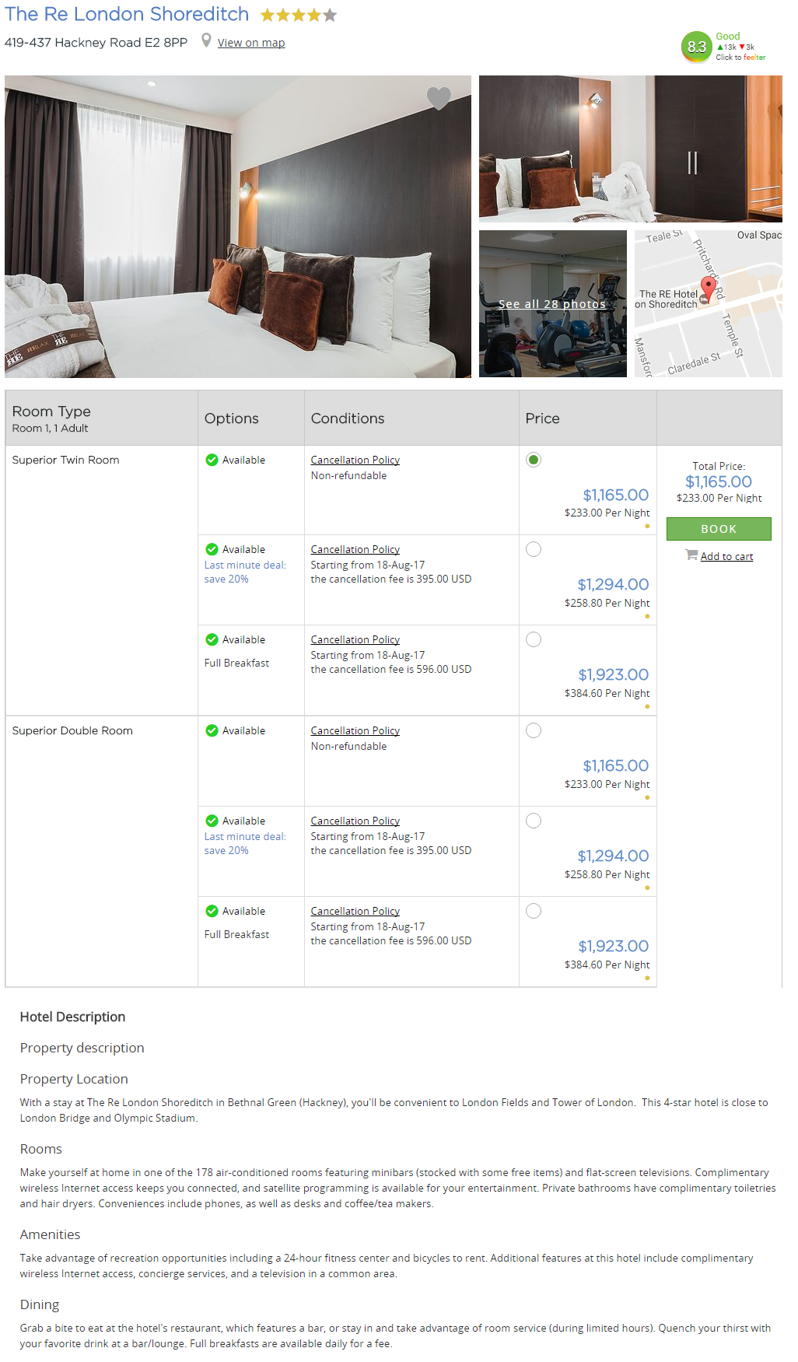Click Last minute deal save 20% in Double Room
This screenshot has height=1362, width=798.
(x=245, y=843)
